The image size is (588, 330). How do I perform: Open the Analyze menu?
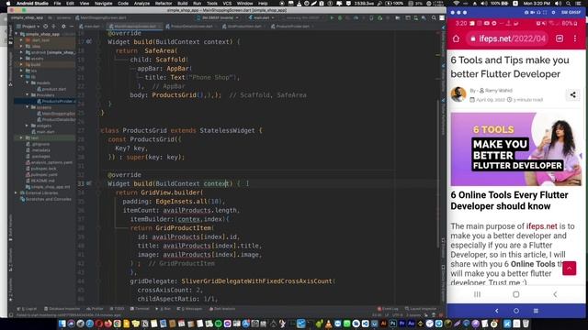[x=141, y=3]
